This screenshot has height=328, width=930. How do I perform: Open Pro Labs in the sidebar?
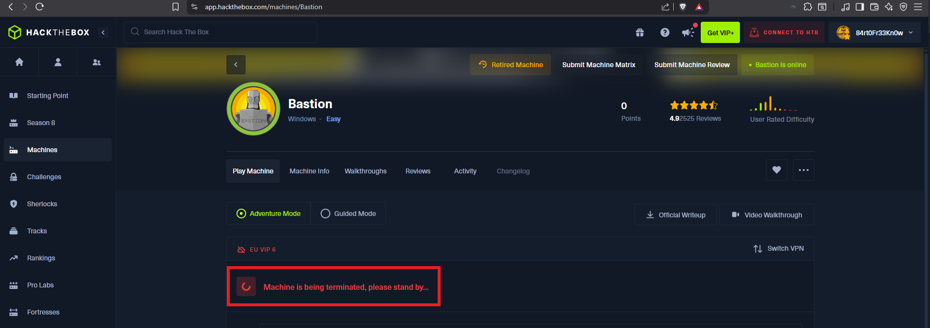click(x=58, y=285)
